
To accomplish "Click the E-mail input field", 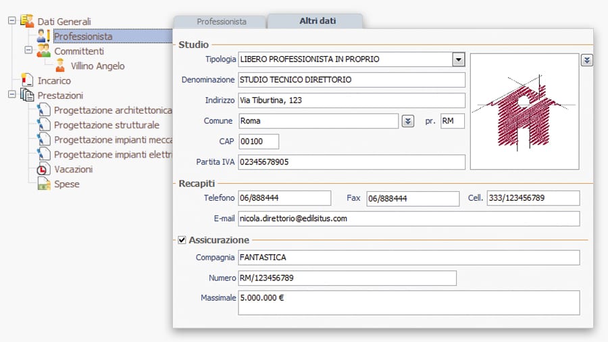I will coord(408,219).
